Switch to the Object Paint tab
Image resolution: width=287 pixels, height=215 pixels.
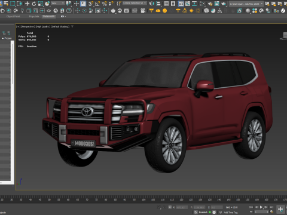pos(13,16)
